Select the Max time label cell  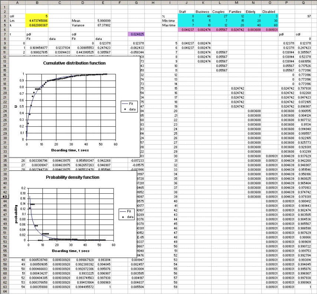(170, 25)
